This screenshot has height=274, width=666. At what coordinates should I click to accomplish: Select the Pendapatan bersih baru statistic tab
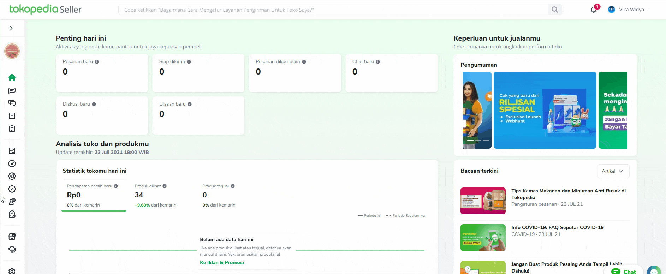(94, 196)
